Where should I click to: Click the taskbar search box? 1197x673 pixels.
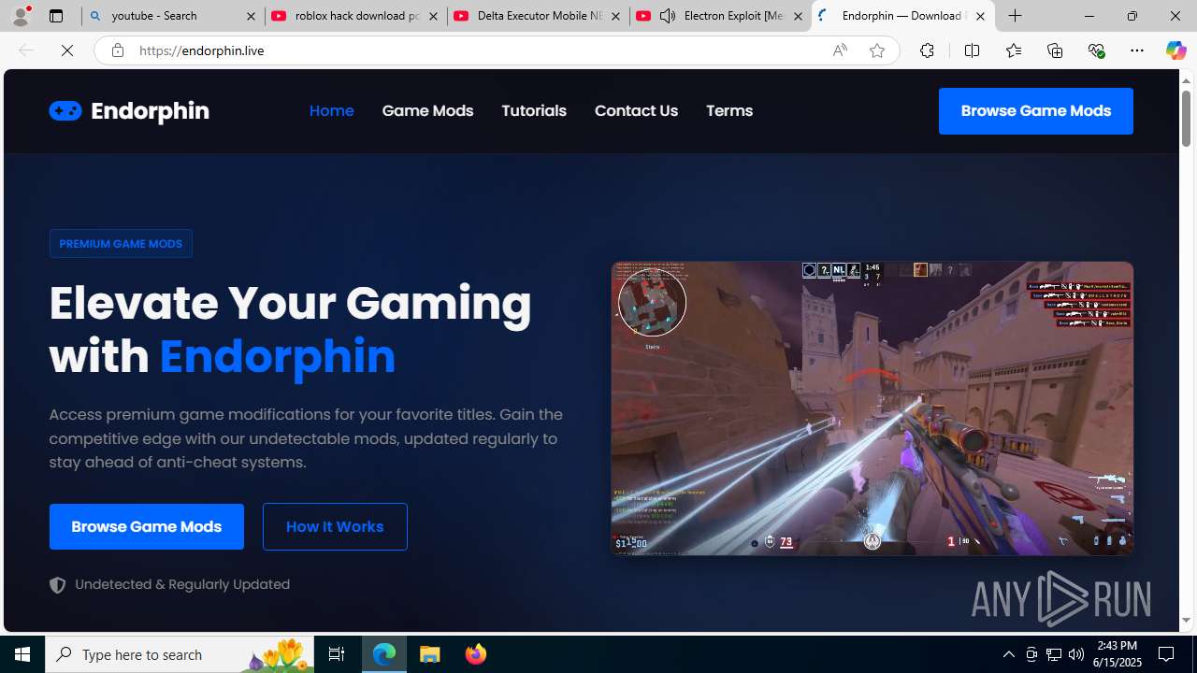pyautogui.click(x=180, y=654)
